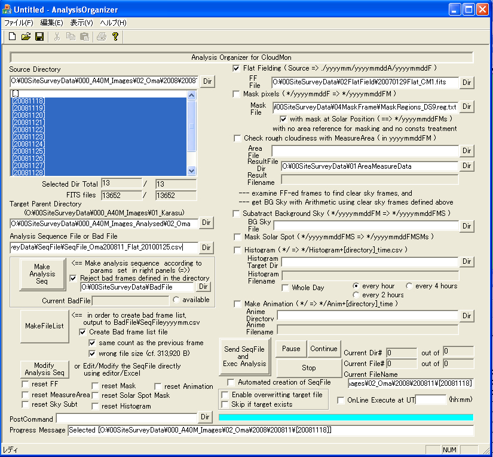Click the Help question mark icon
Screen dimensions: 493x457
tap(115, 37)
